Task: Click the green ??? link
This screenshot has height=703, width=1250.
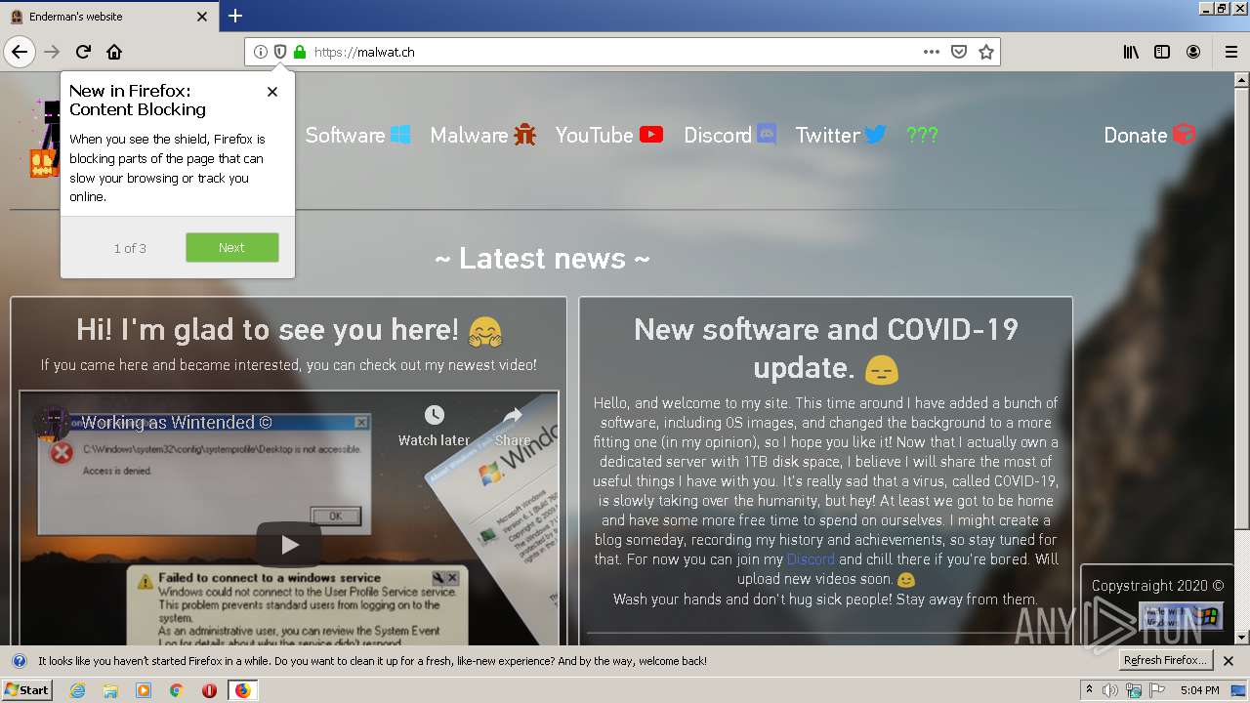Action: 922,135
